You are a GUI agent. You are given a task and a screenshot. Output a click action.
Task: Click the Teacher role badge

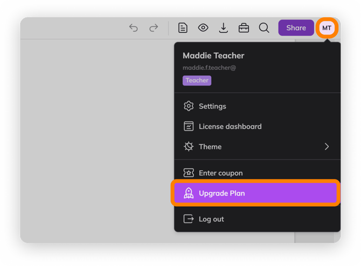pyautogui.click(x=197, y=81)
